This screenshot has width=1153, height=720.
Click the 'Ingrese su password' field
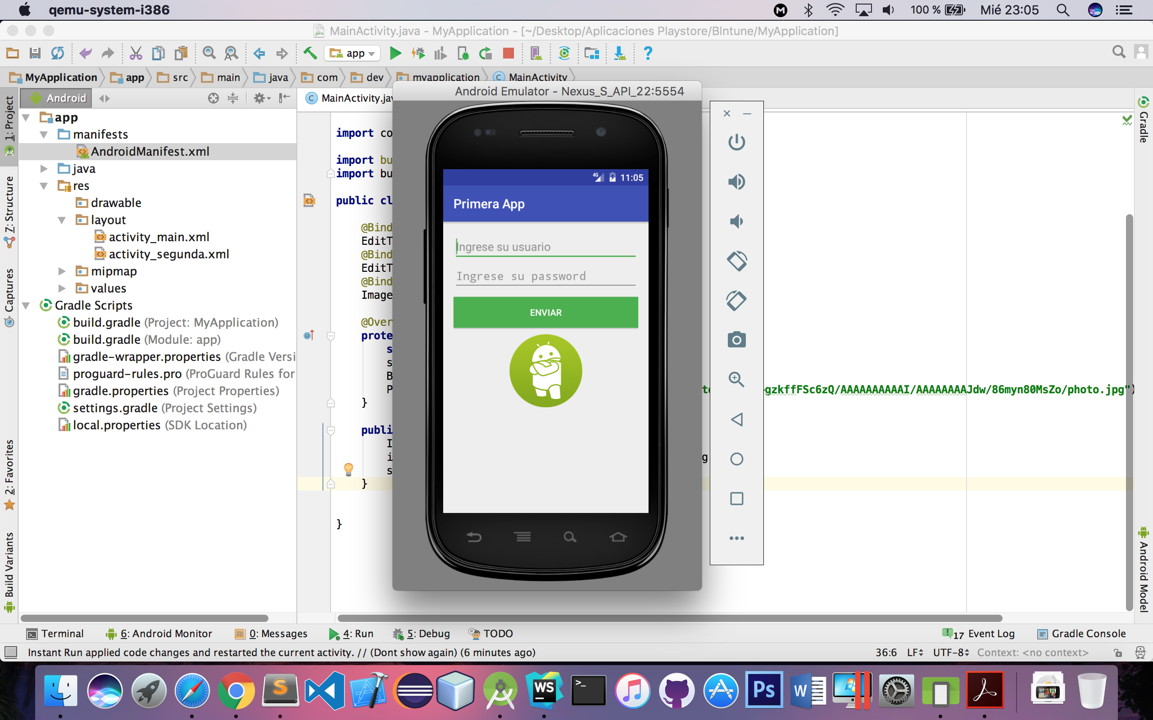pos(545,277)
